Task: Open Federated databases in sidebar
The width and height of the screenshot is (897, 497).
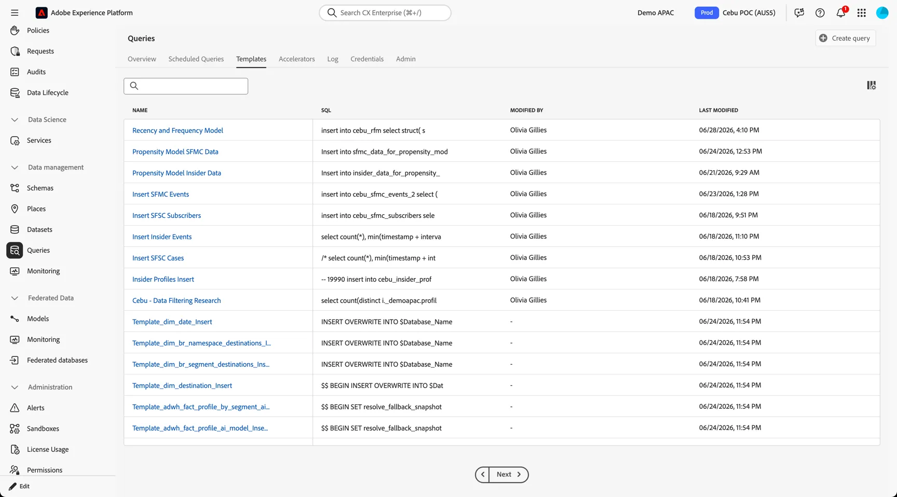Action: coord(57,361)
